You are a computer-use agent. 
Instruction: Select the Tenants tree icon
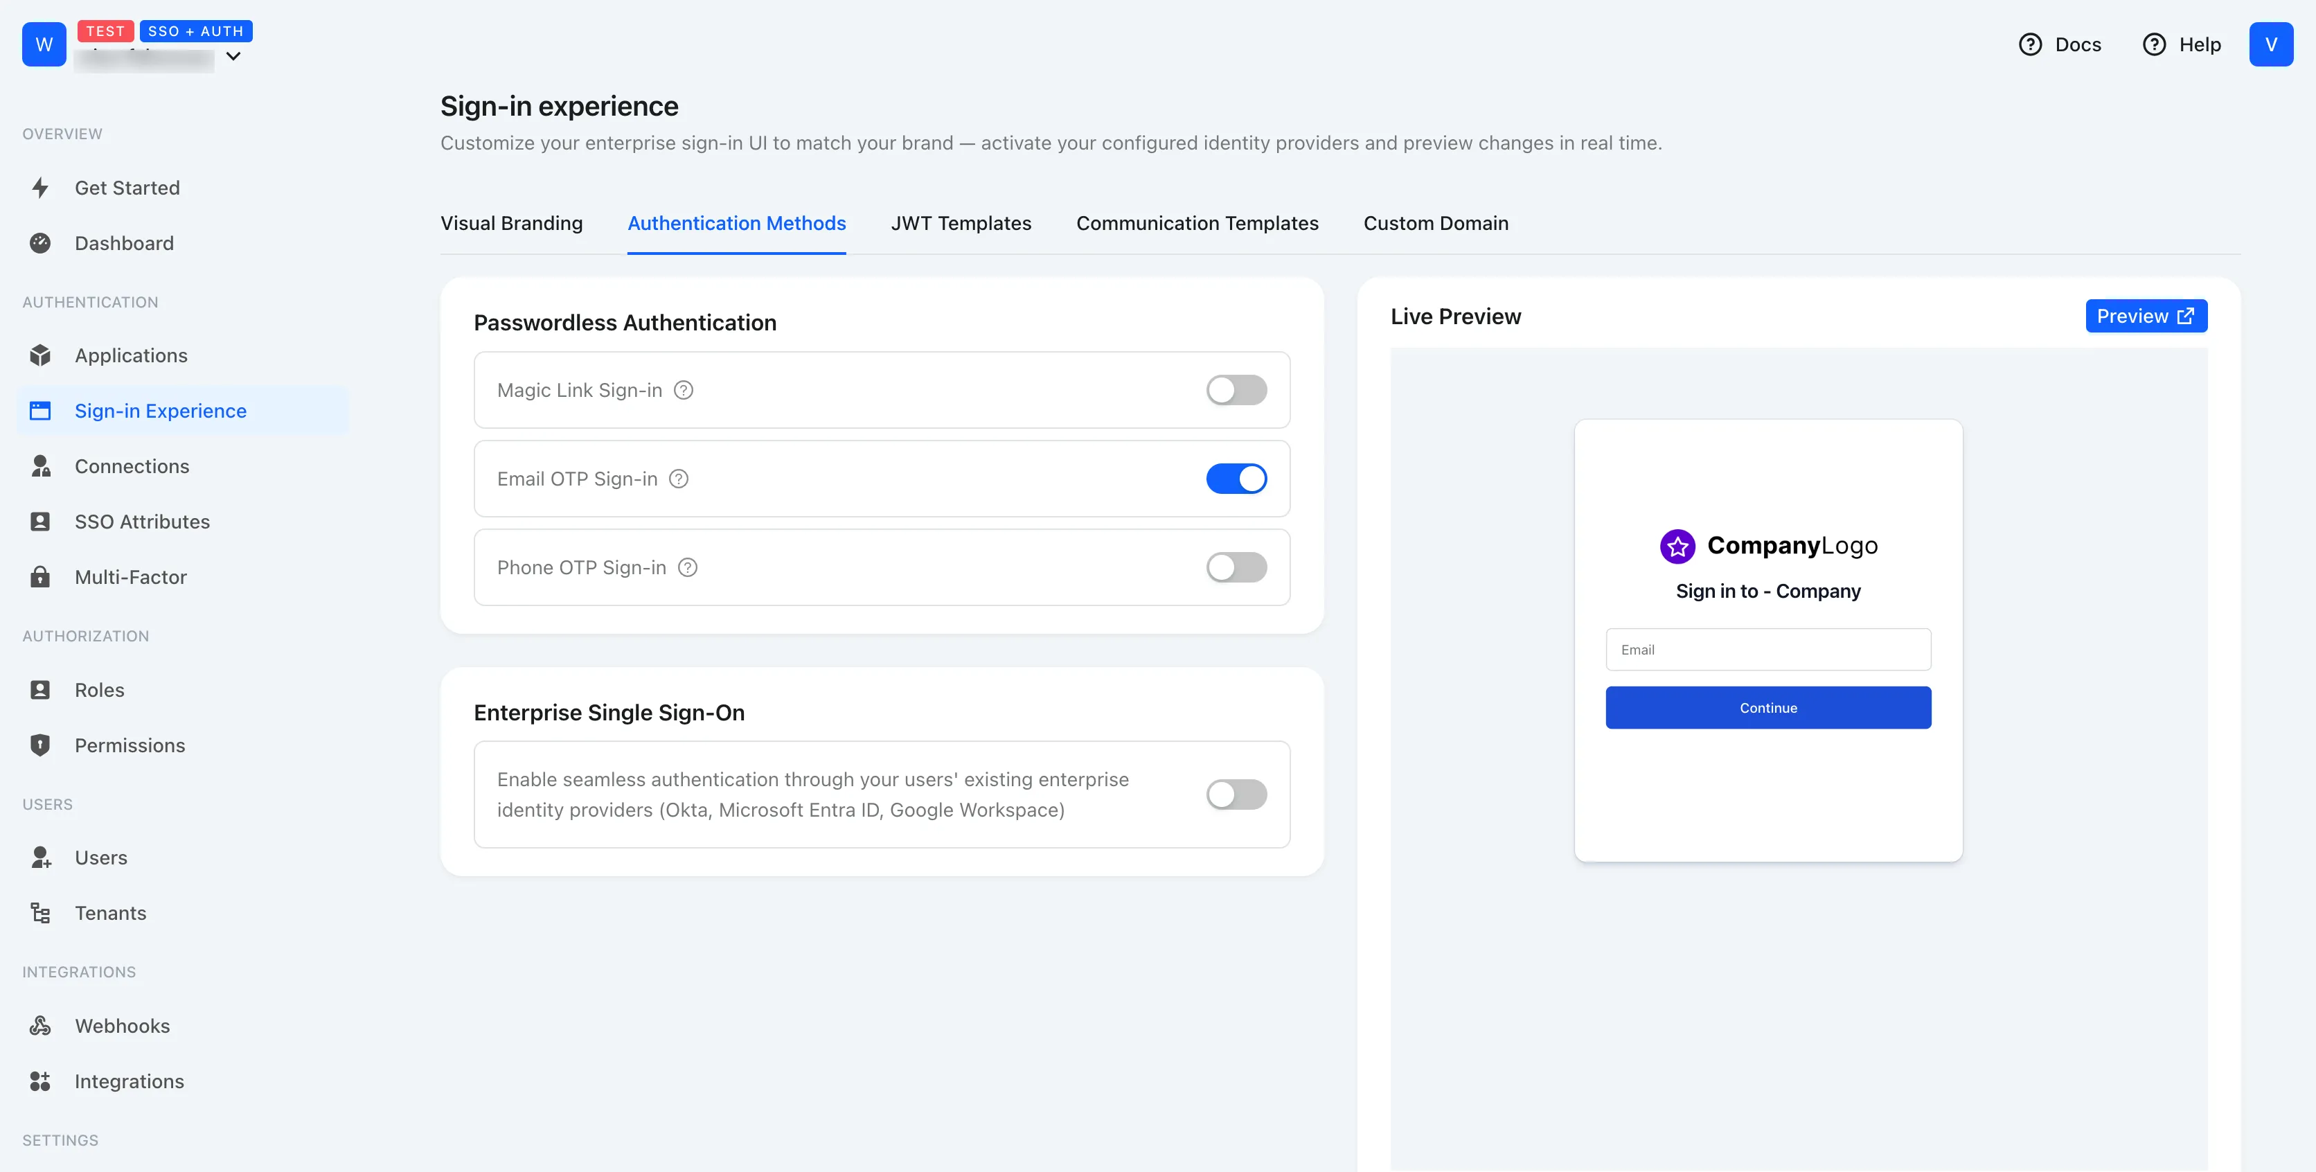pos(40,913)
